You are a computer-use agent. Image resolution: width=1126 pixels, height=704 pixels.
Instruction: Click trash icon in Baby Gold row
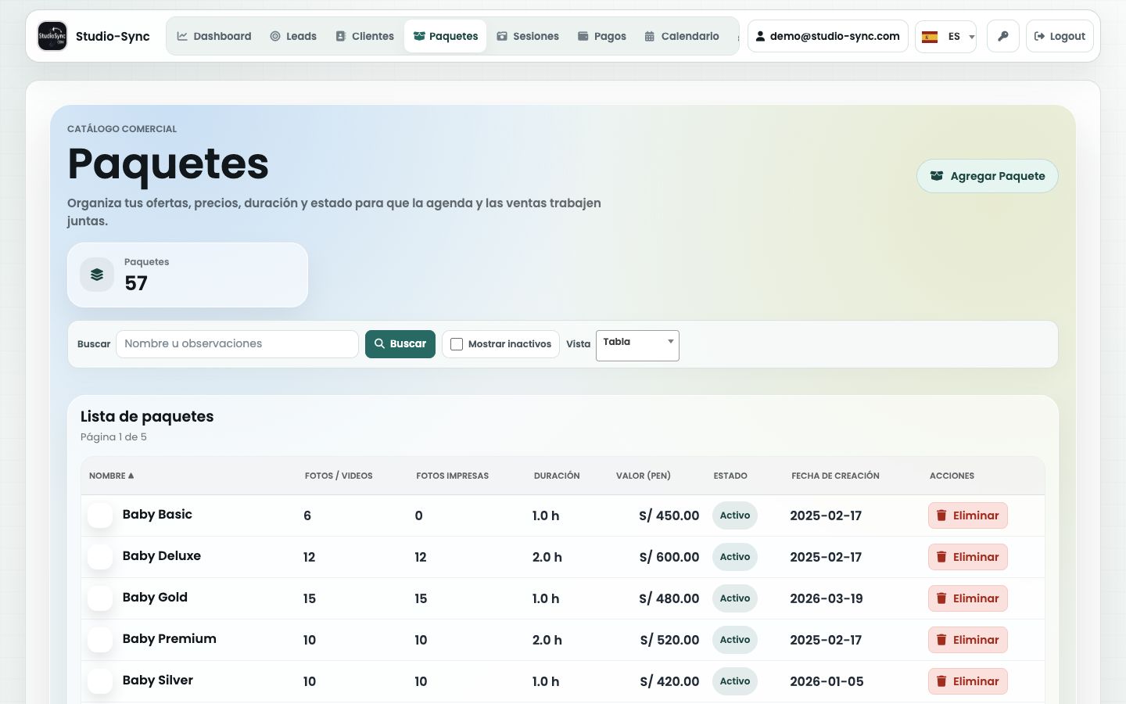[x=941, y=598]
